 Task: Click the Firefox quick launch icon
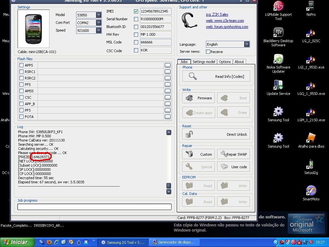coord(49,242)
